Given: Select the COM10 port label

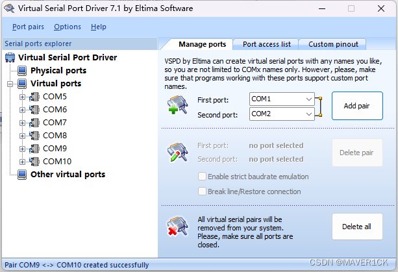Looking at the screenshot, I should pyautogui.click(x=57, y=162).
